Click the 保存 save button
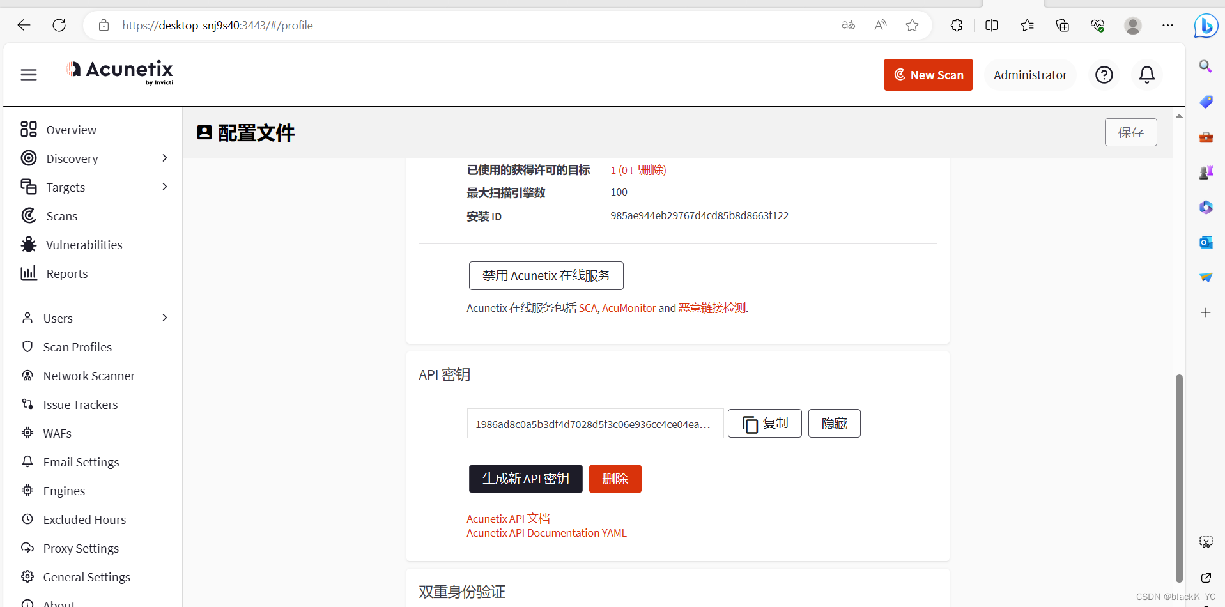This screenshot has width=1225, height=607. [1130, 132]
